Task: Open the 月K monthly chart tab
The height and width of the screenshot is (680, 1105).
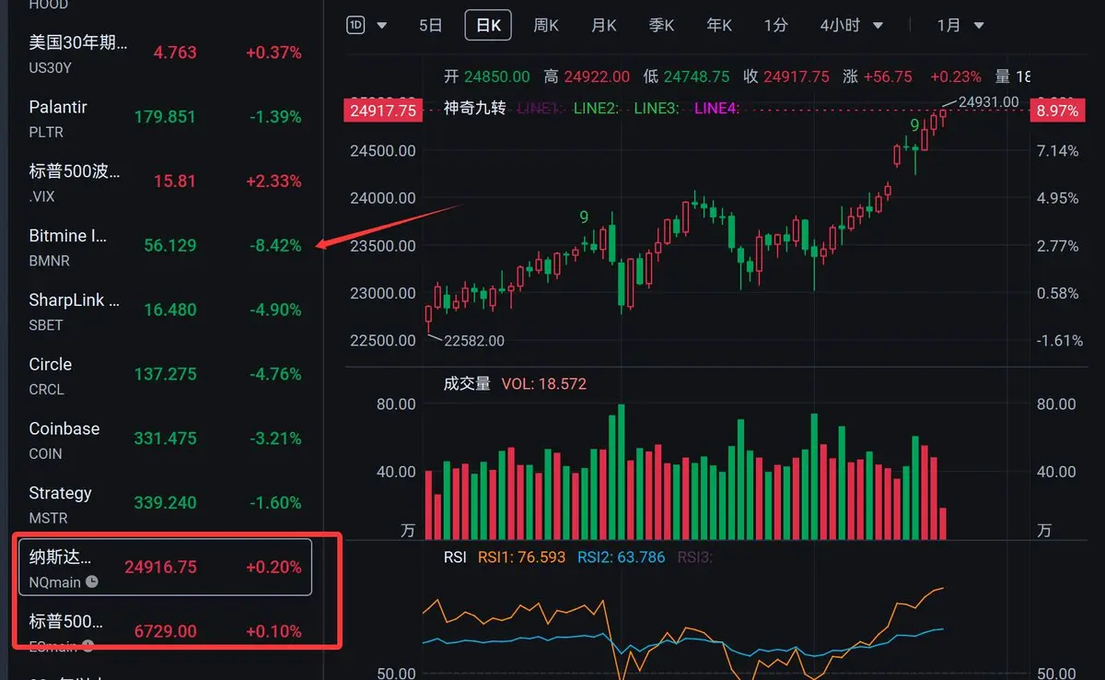Action: 604,26
